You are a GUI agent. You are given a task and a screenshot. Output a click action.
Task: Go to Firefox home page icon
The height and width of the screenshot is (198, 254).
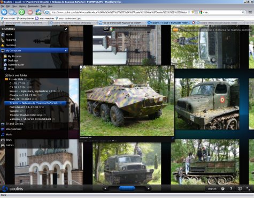pyautogui.click(x=39, y=12)
